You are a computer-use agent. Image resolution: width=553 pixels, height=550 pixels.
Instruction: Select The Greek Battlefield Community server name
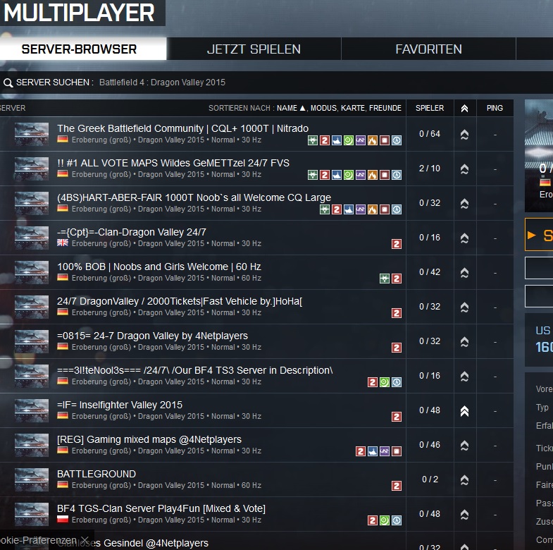click(182, 128)
